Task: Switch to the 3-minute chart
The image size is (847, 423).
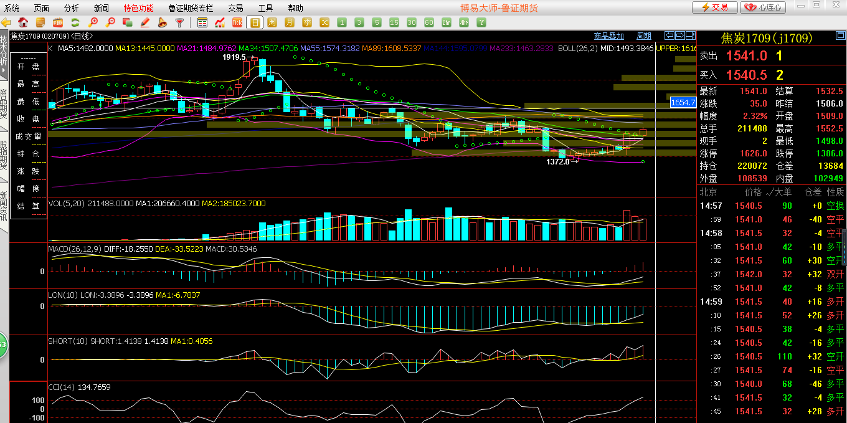Action: [359, 22]
